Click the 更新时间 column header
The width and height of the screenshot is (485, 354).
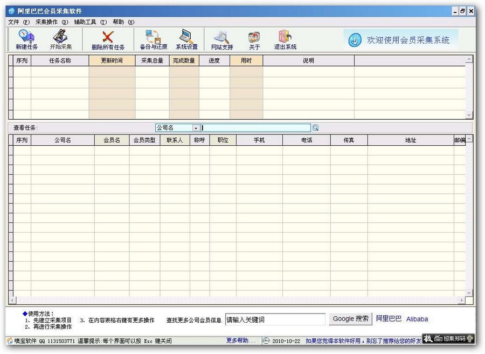point(112,60)
